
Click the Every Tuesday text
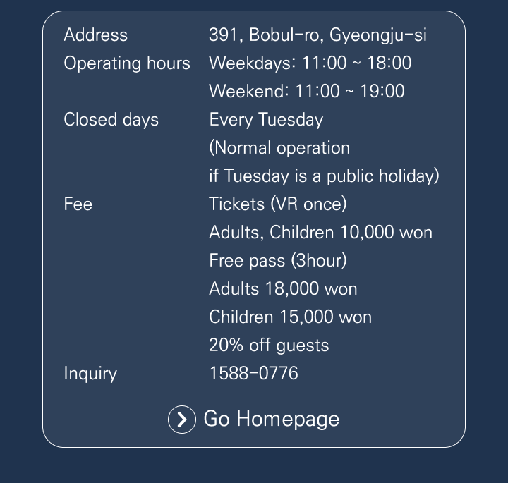click(x=266, y=120)
